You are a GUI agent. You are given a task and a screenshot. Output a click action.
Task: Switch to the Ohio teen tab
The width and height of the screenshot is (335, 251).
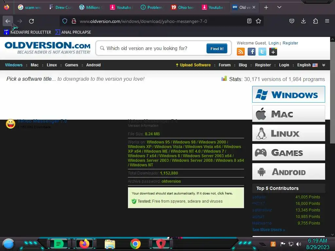pyautogui.click(x=183, y=8)
